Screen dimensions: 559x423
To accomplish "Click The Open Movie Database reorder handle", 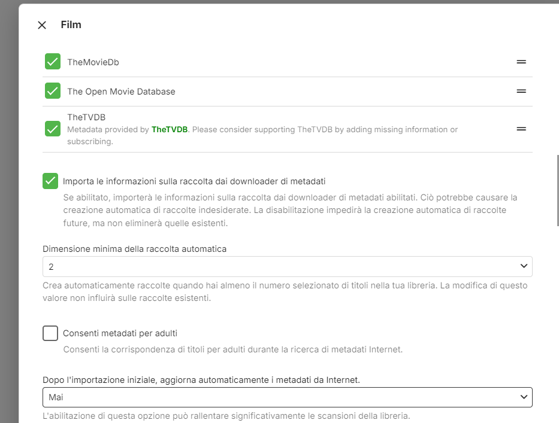I will [x=521, y=92].
